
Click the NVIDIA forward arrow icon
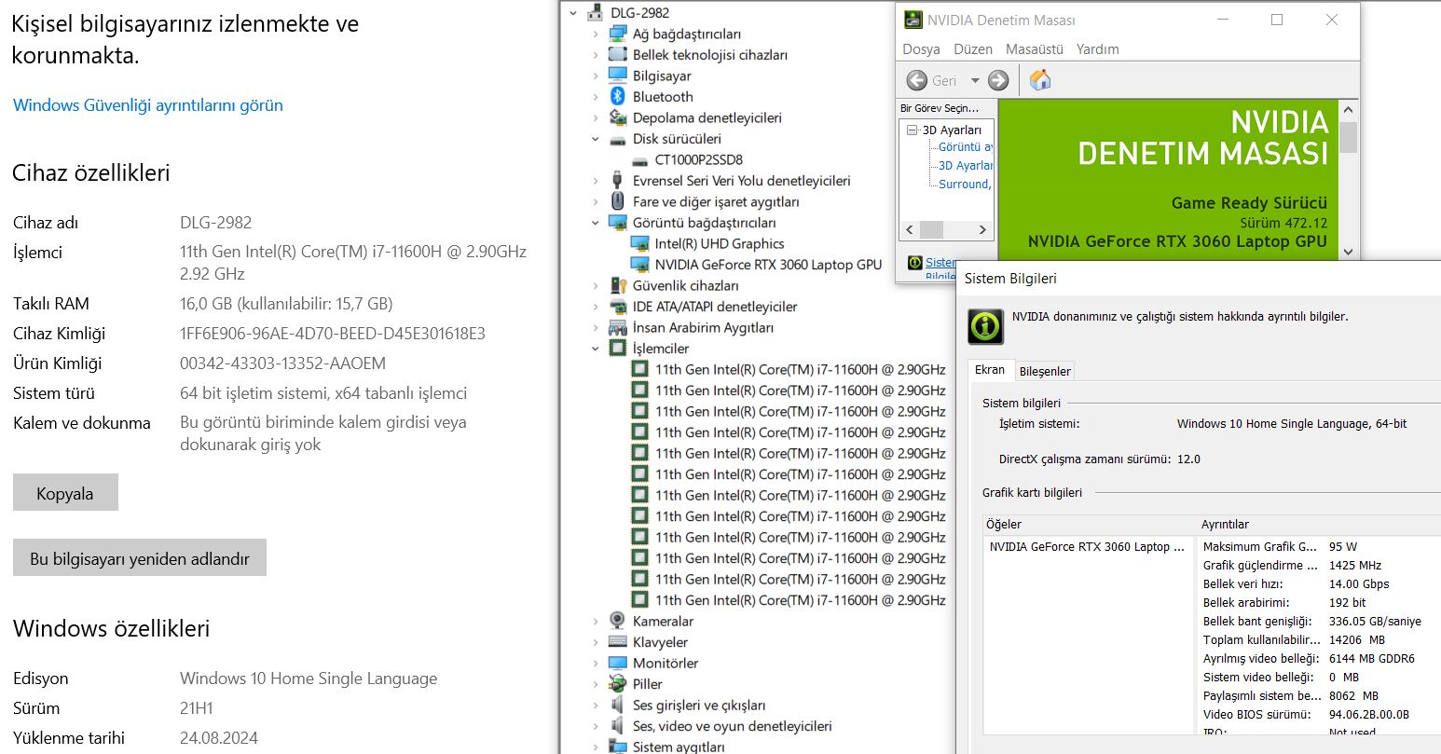point(998,80)
